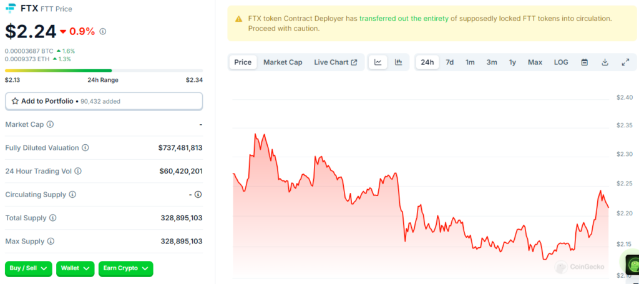Open the Live Chart tab

(x=335, y=62)
